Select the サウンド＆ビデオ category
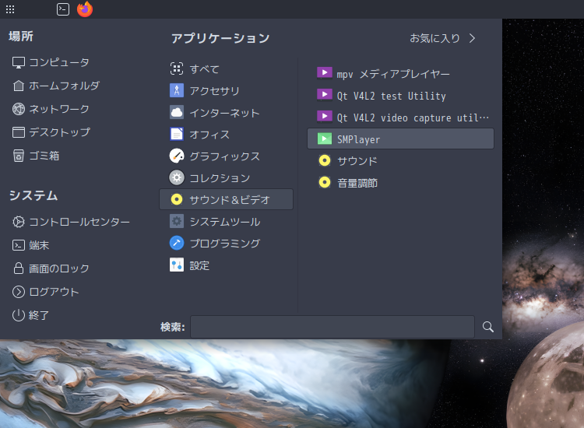The height and width of the screenshot is (428, 584). 226,199
